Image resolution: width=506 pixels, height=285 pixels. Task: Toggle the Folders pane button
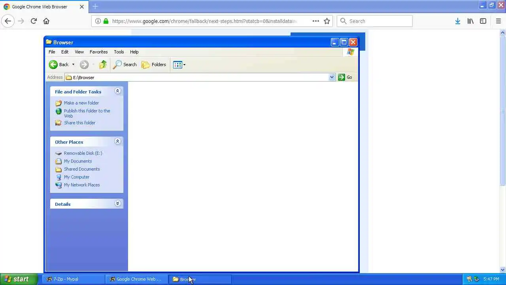click(154, 65)
